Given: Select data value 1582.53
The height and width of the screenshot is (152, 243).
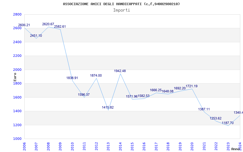Looking at the screenshot, I should (144, 96).
